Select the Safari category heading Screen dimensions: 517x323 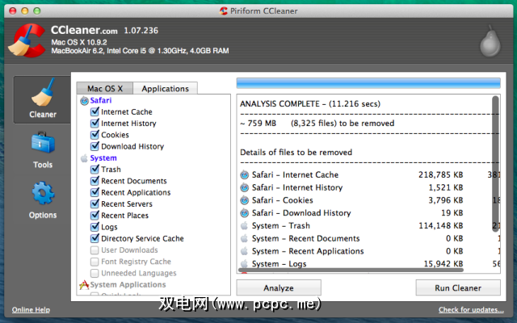tap(101, 100)
